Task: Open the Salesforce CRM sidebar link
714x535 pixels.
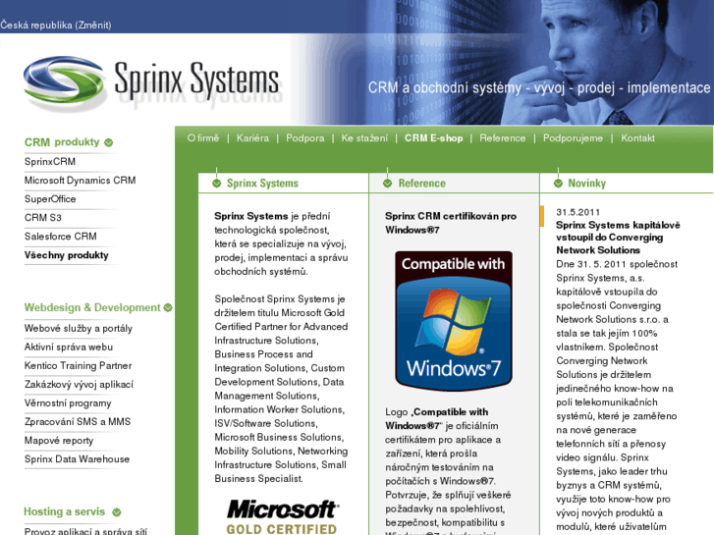Action: pyautogui.click(x=61, y=237)
